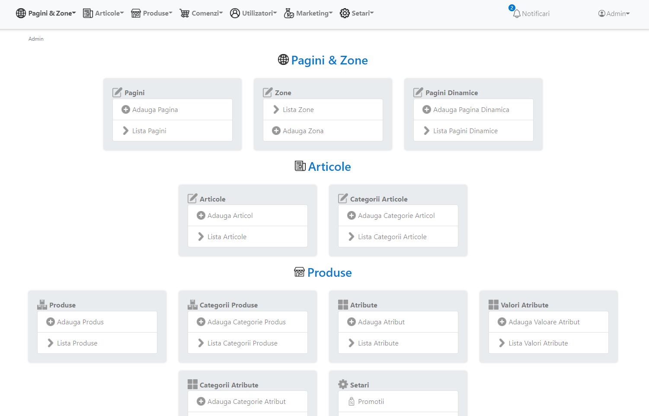The image size is (649, 416).
Task: Click the plus icon next to Adauga Articol
Action: 201,215
